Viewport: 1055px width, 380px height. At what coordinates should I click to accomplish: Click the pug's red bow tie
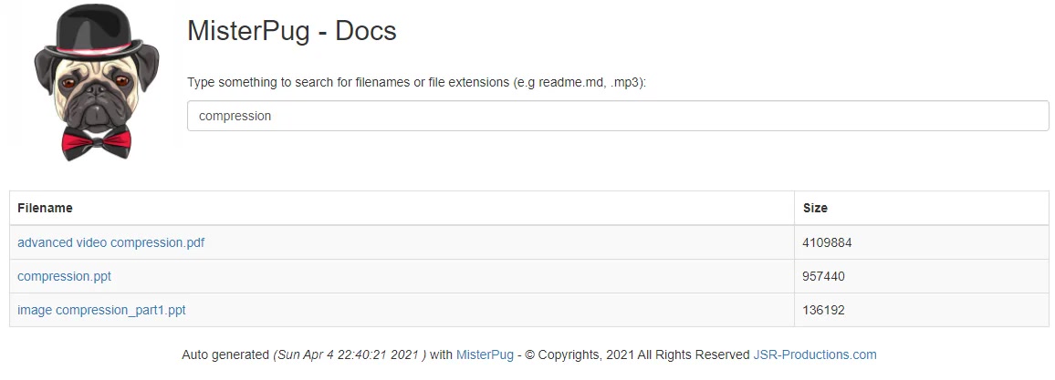(x=96, y=142)
